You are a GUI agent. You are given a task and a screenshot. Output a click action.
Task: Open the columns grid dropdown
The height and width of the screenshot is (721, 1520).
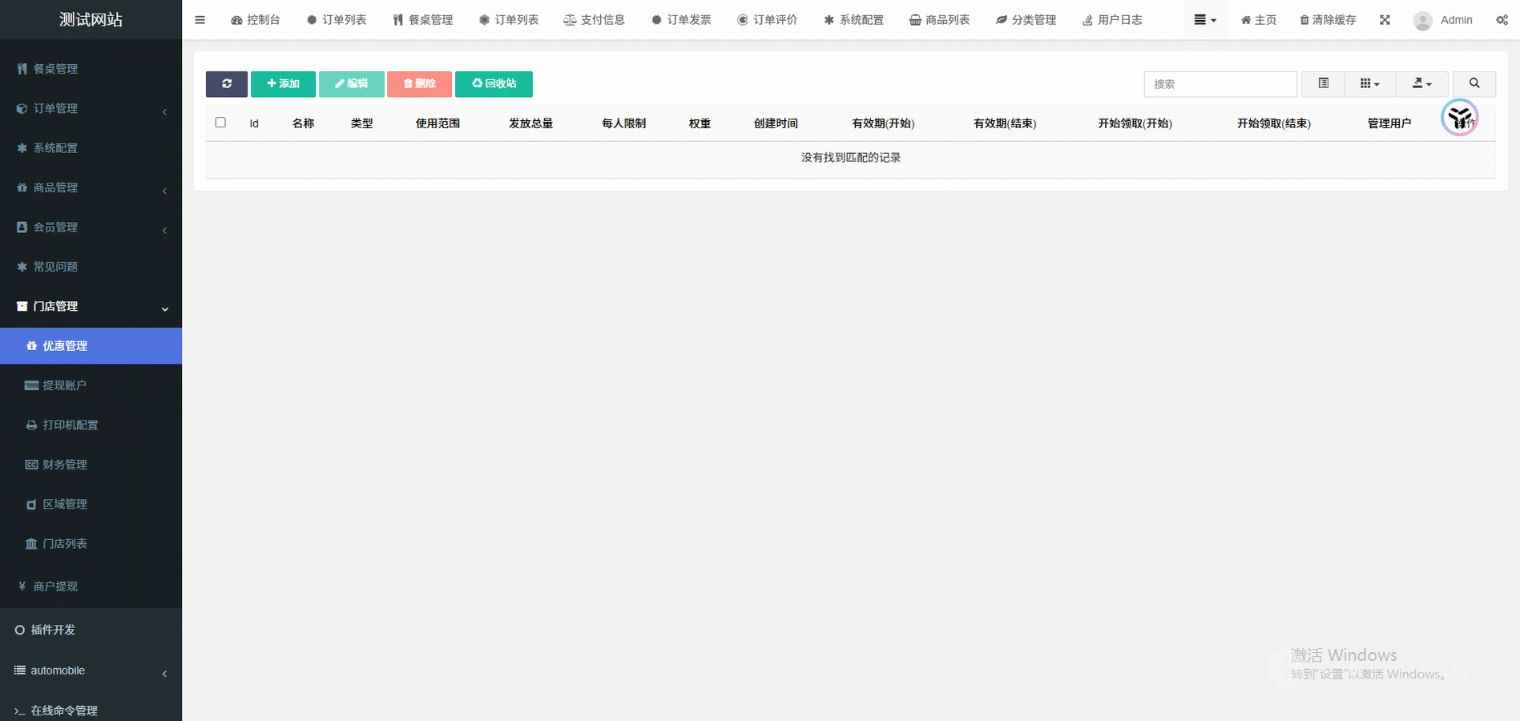tap(1369, 84)
